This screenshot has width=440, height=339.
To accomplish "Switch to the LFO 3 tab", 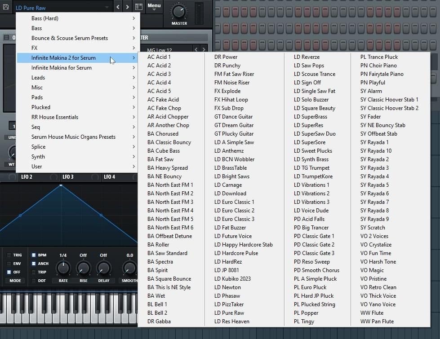I will point(68,177).
